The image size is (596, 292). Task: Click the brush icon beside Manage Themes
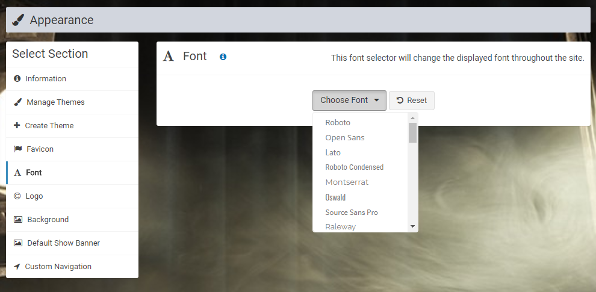click(17, 102)
